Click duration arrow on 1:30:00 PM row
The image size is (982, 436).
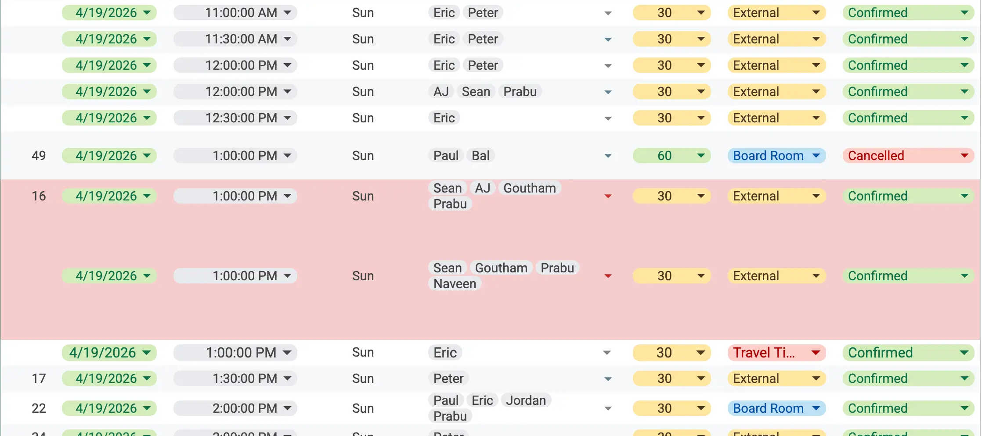coord(701,379)
